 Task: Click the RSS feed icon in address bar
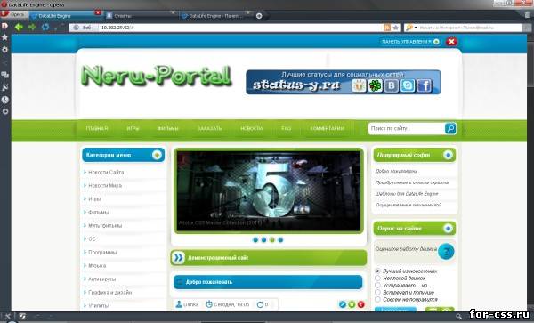pos(387,28)
